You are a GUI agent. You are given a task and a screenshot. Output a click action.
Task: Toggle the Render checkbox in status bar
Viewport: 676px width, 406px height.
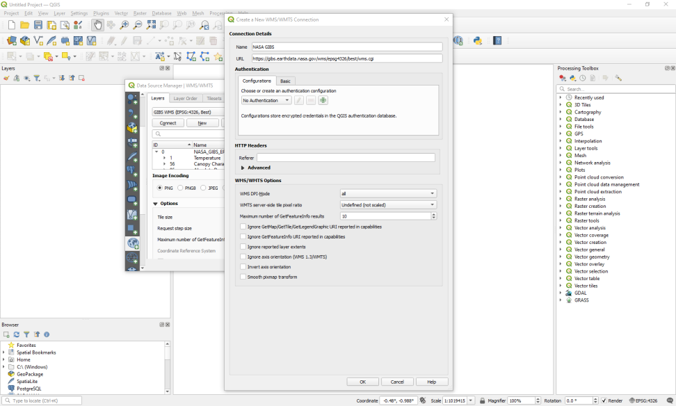tap(604, 400)
